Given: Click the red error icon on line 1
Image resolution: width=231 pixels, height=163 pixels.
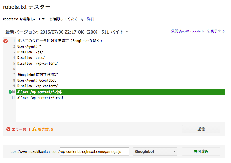Looking at the screenshot, I should click(6, 41).
